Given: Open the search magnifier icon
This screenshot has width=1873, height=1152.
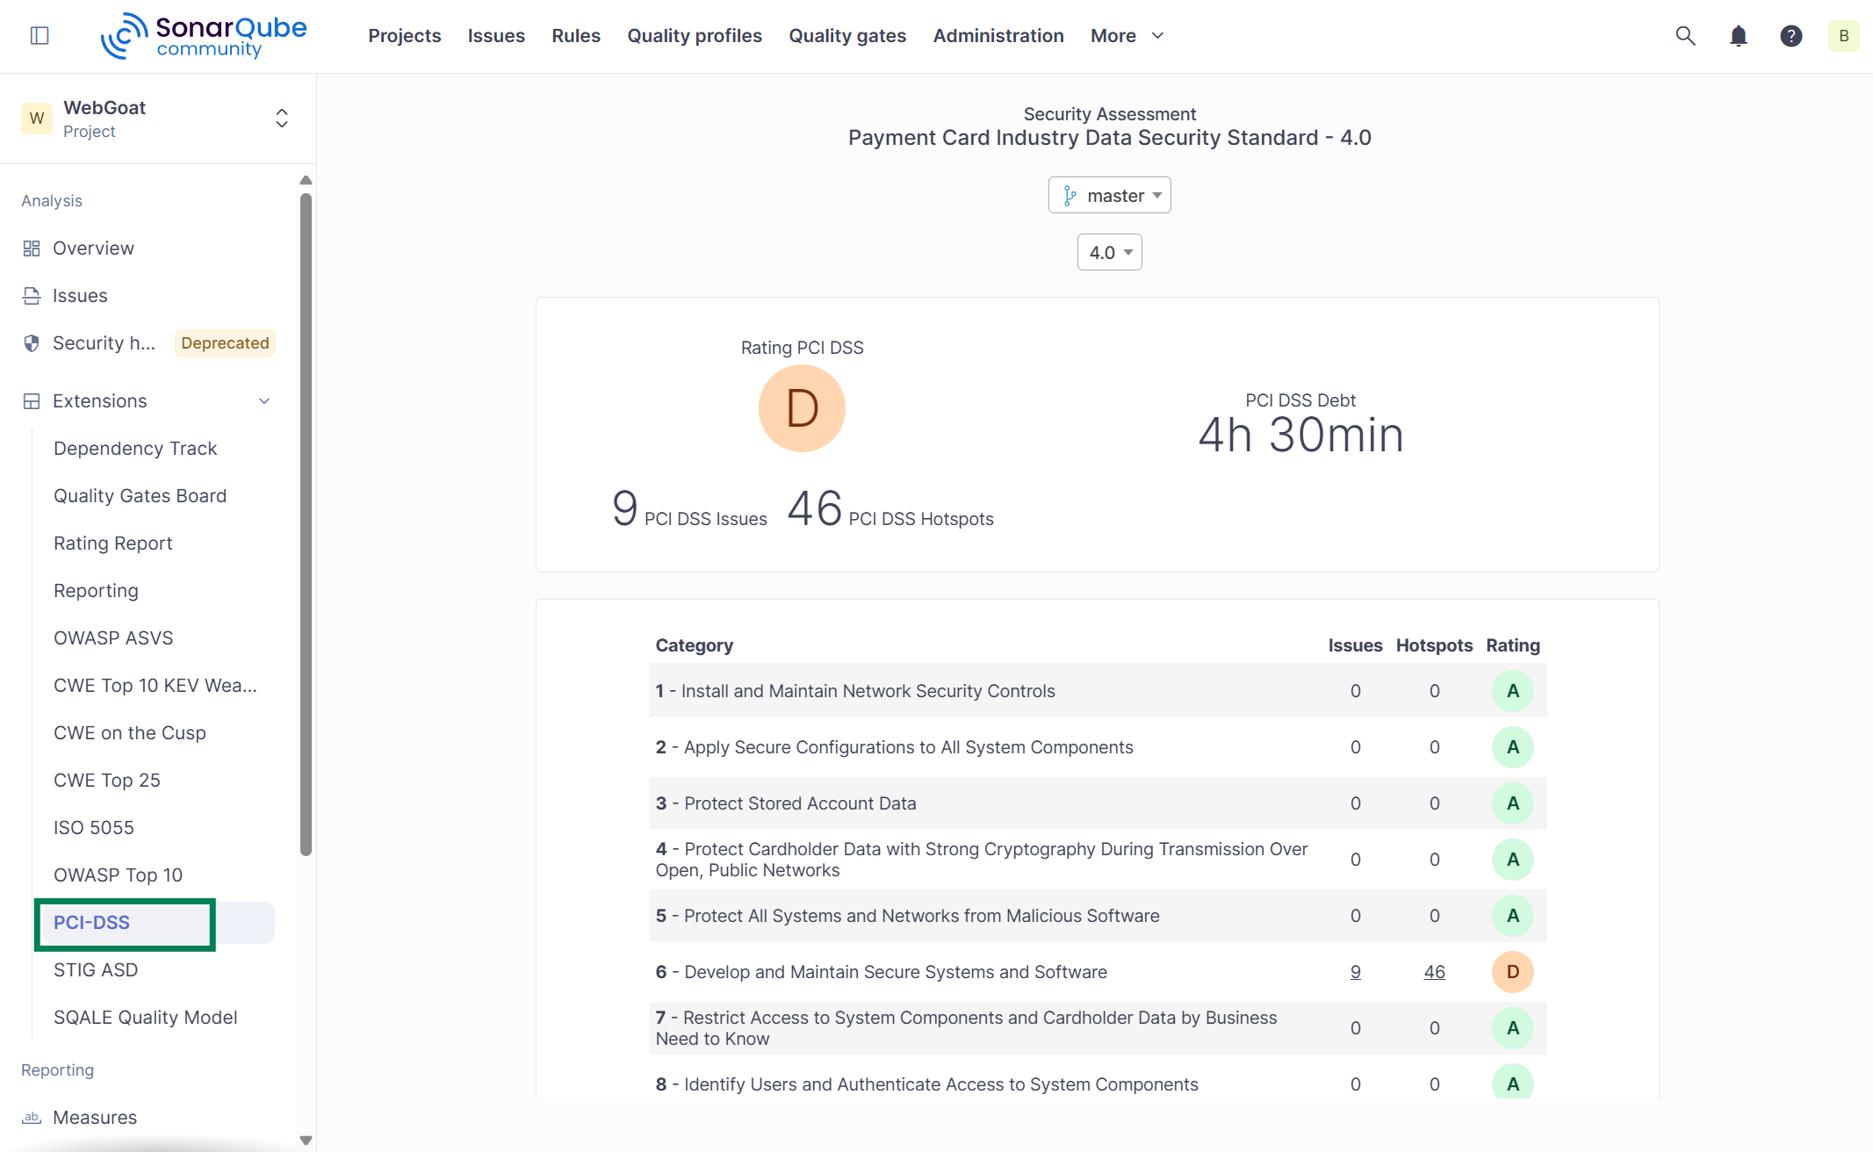Looking at the screenshot, I should click(x=1685, y=35).
